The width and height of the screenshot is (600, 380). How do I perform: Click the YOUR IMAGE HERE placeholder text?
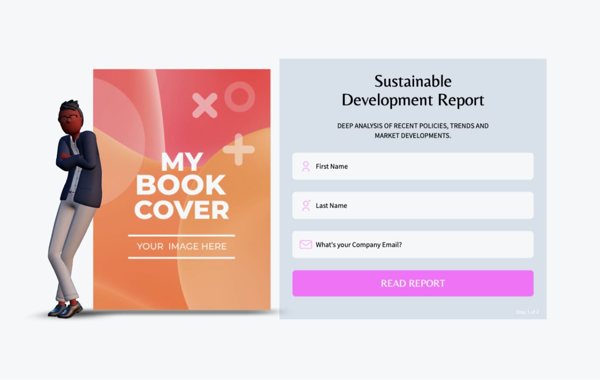click(182, 246)
